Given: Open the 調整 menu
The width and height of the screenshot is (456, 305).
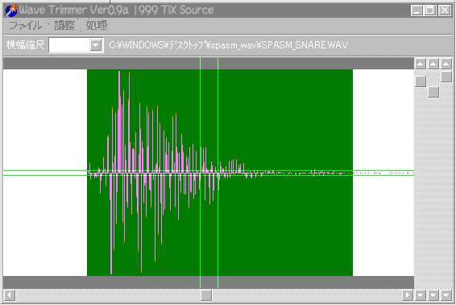Looking at the screenshot, I should pyautogui.click(x=64, y=26).
